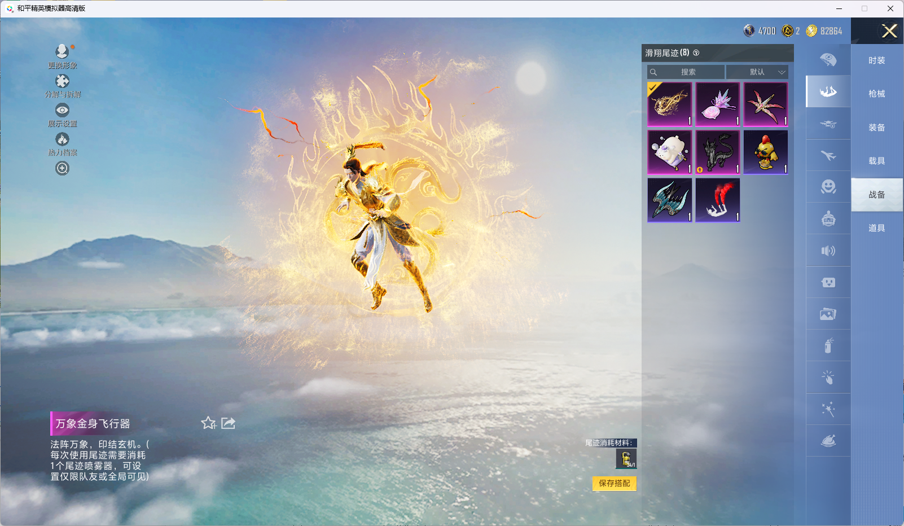Select the yellow chick trail item
904x526 pixels.
pyautogui.click(x=766, y=152)
